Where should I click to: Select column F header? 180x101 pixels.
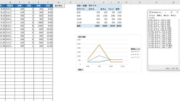(x=48, y=2)
